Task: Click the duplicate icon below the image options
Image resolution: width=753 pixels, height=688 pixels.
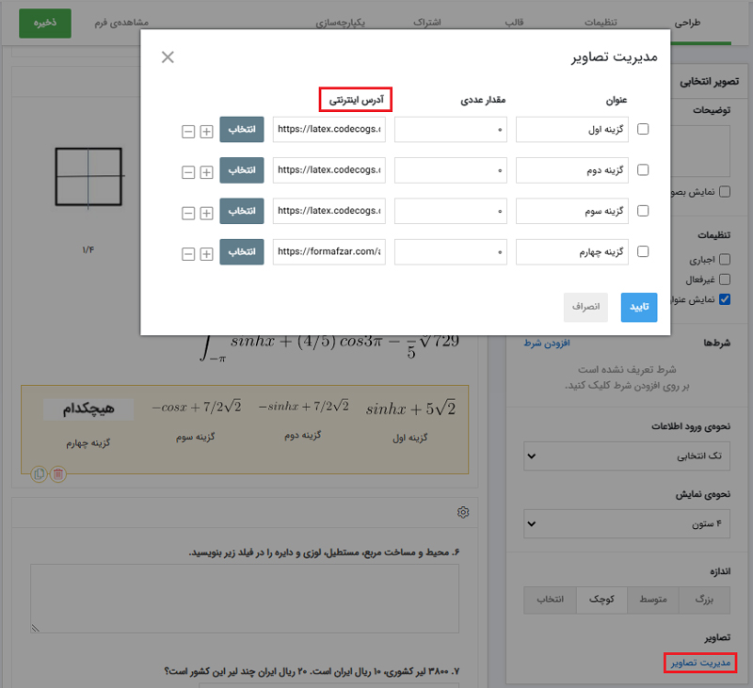Action: [39, 474]
